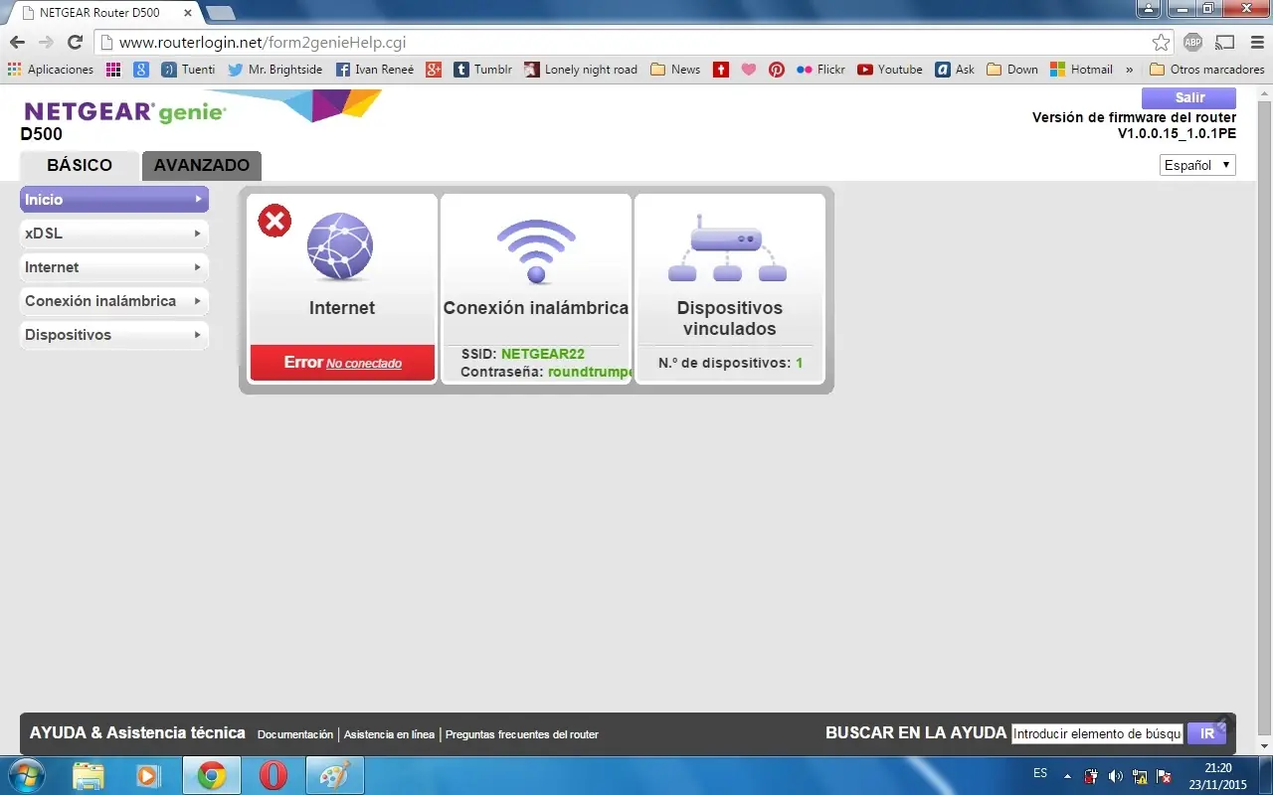Switch to the AVANZADO tab
This screenshot has height=795, width=1273.
click(202, 166)
